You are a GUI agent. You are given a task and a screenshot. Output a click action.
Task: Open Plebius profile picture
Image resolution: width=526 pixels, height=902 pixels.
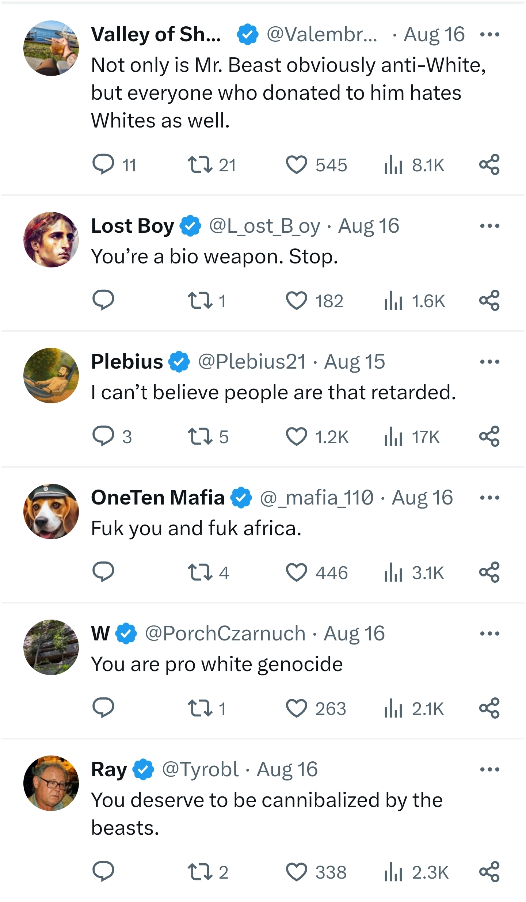pos(51,376)
